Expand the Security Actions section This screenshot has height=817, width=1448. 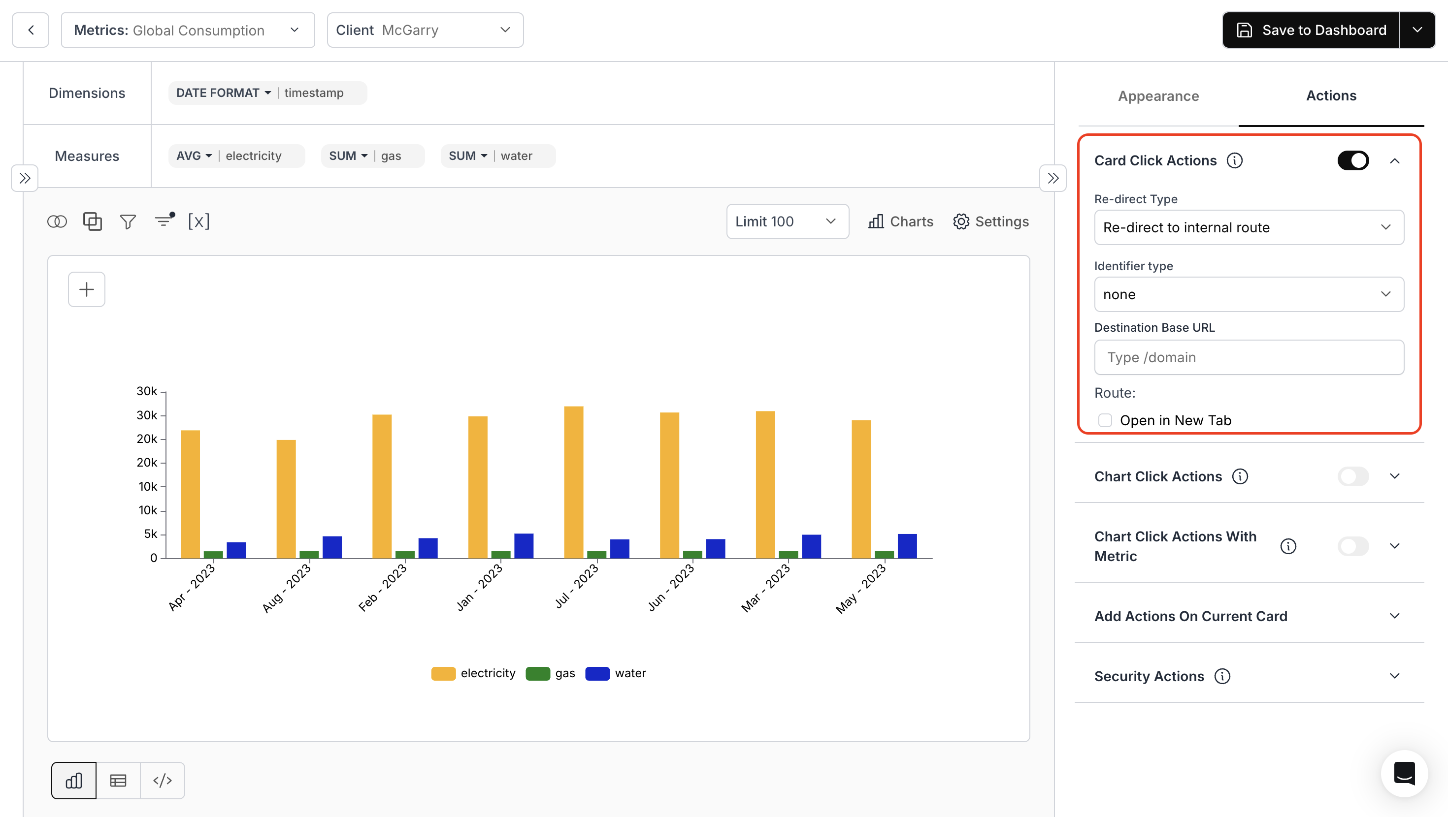pyautogui.click(x=1395, y=676)
